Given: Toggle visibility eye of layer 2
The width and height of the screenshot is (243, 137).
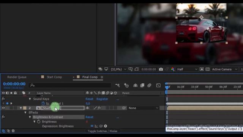Looking at the screenshot, I should tap(3, 108).
